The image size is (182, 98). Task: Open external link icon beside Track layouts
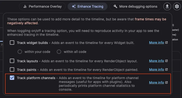click(166, 61)
